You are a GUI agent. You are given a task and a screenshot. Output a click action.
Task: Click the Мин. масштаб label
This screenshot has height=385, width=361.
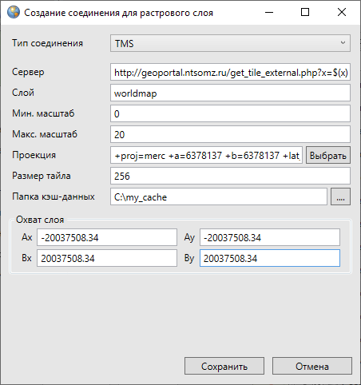[x=43, y=113]
